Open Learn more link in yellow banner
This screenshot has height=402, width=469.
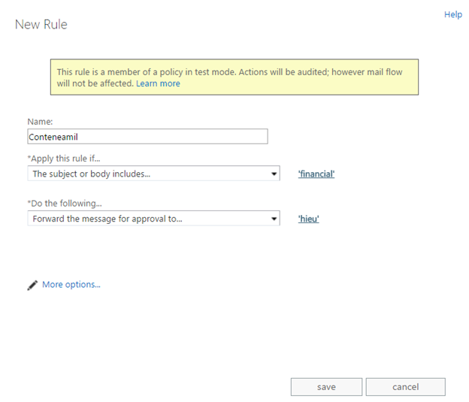[x=158, y=83]
